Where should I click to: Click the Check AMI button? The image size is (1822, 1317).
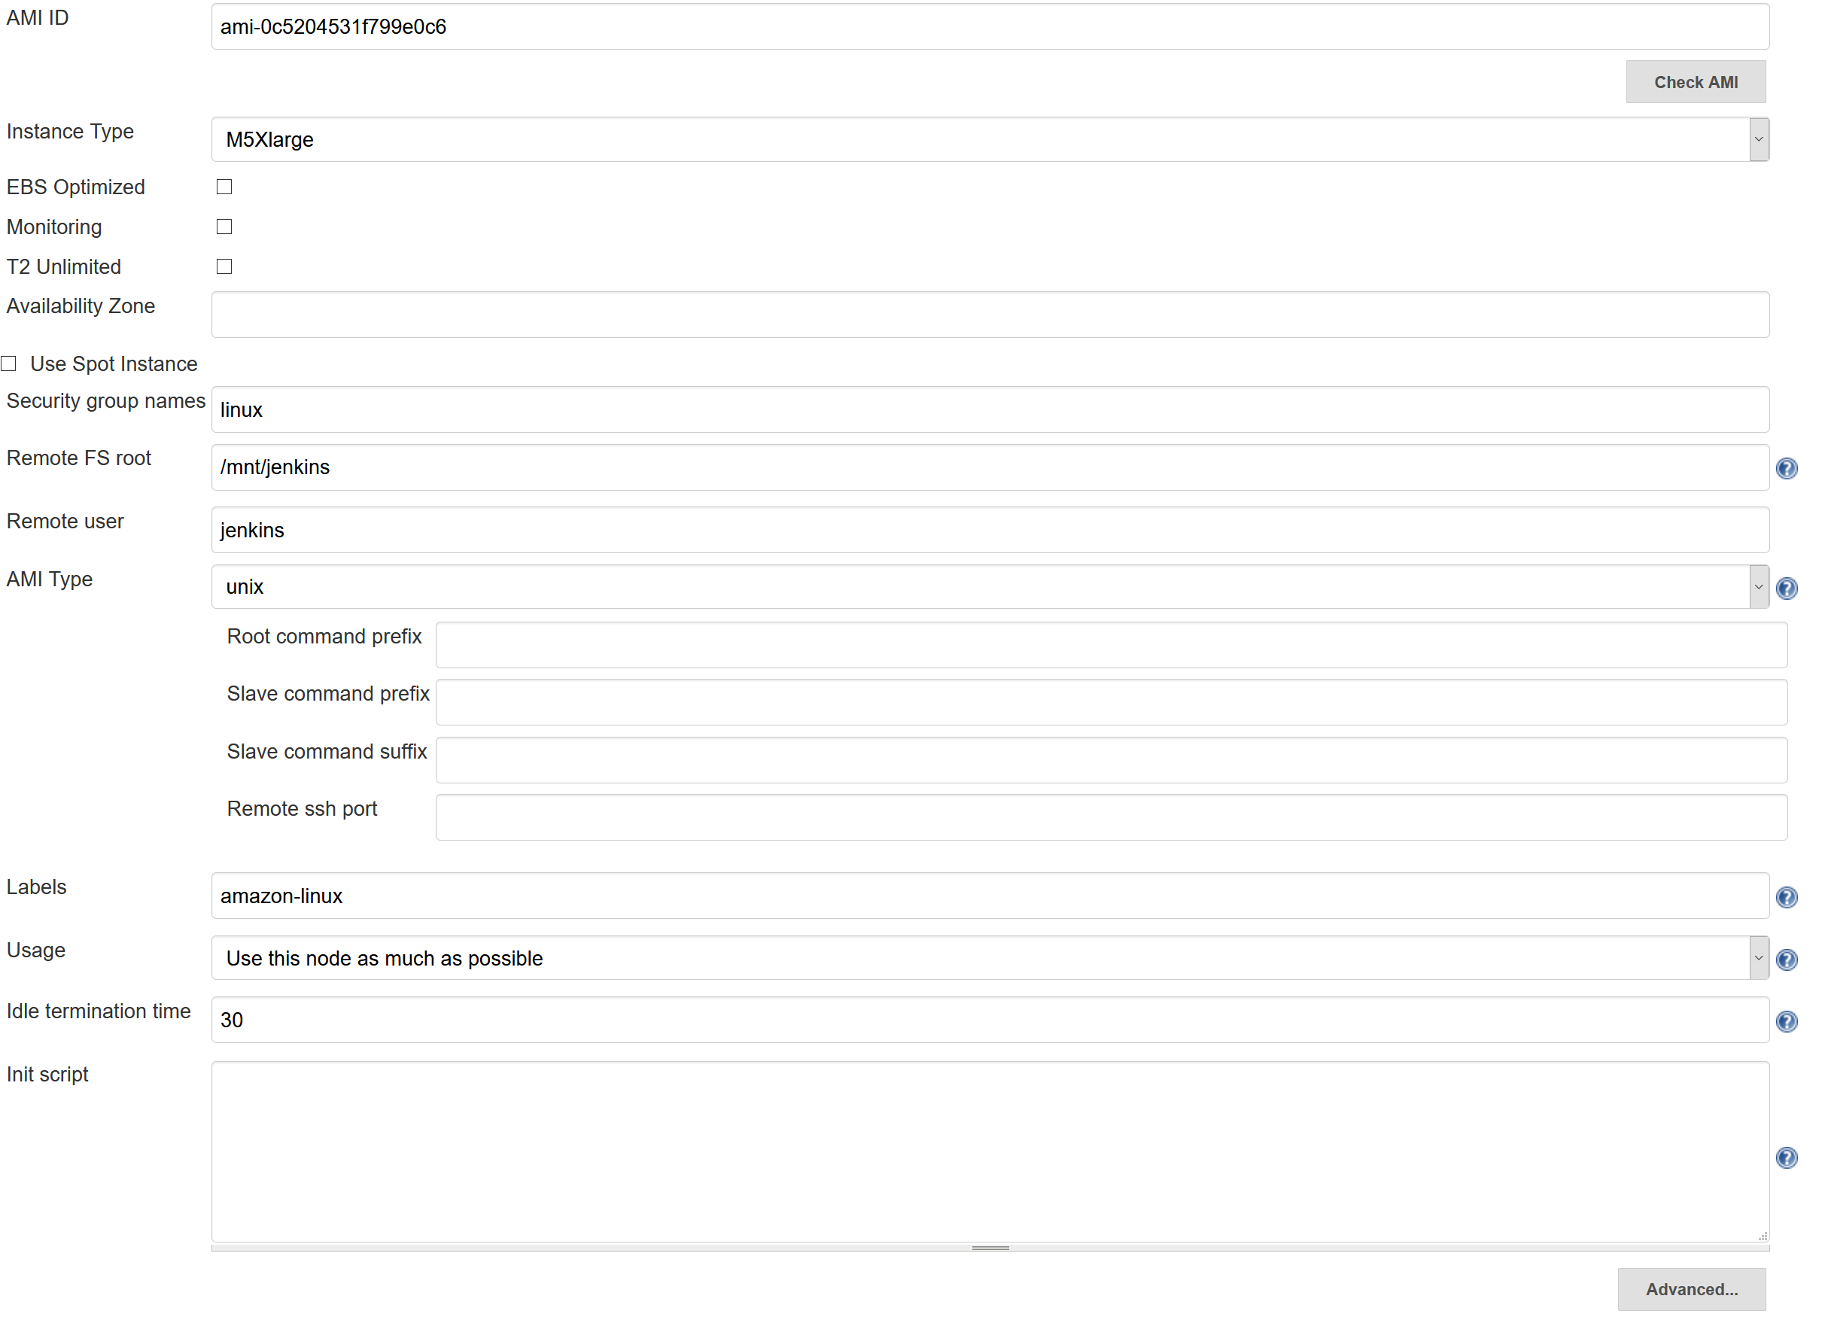click(1698, 81)
